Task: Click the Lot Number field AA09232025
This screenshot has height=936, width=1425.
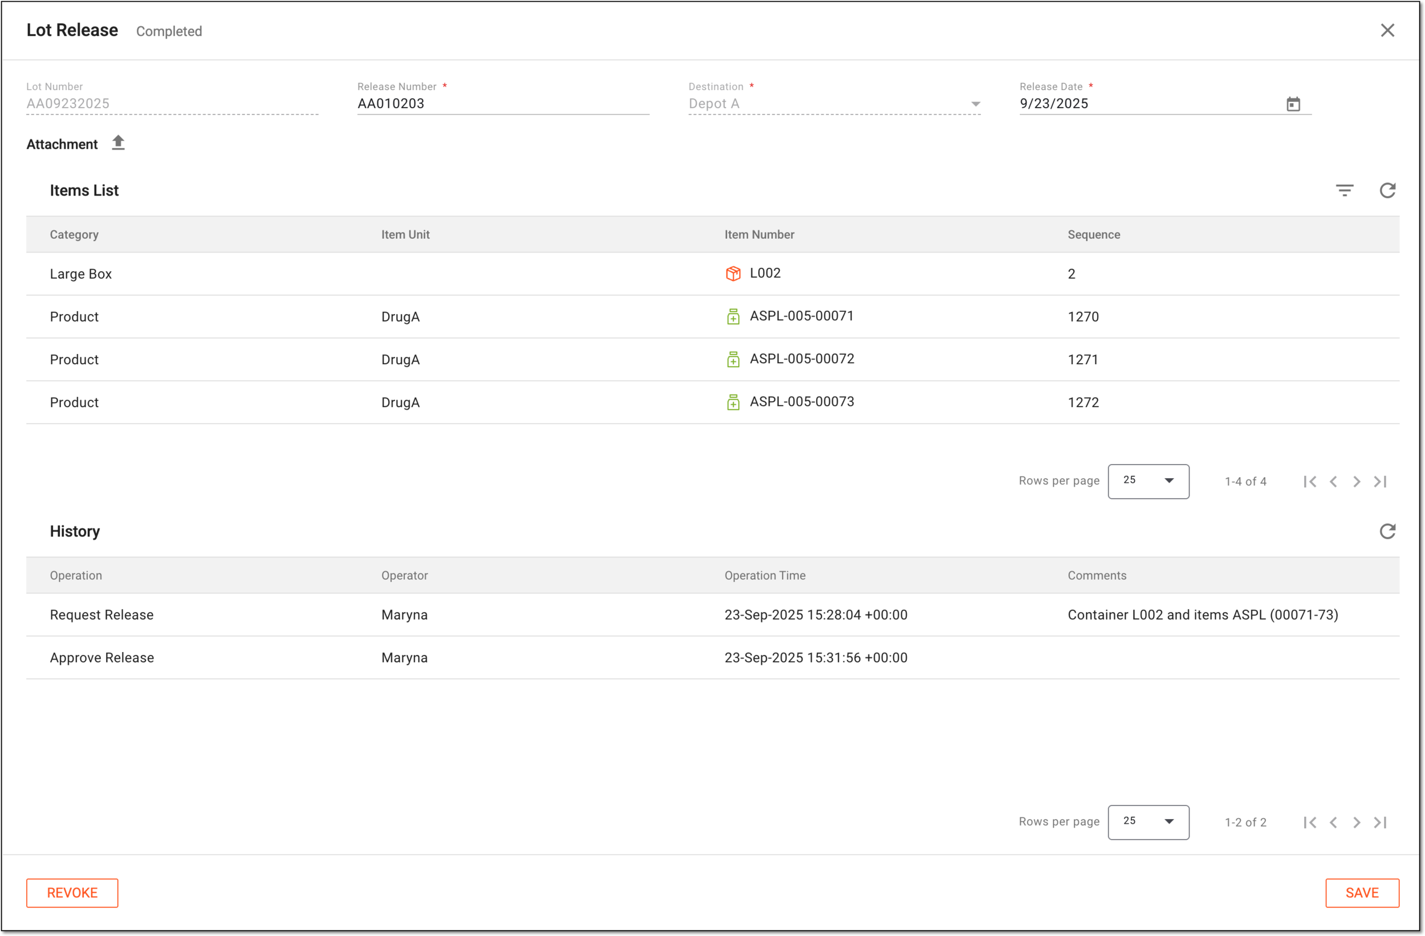Action: click(x=172, y=104)
